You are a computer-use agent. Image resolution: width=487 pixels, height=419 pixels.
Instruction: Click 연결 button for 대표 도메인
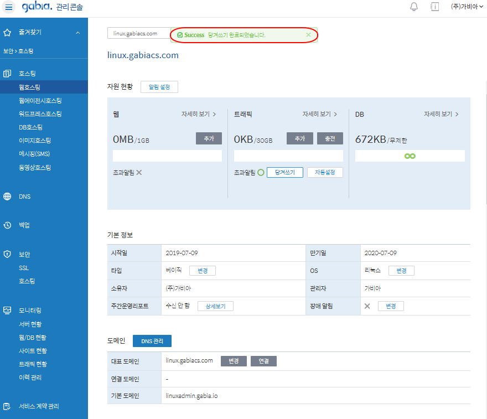(x=263, y=361)
